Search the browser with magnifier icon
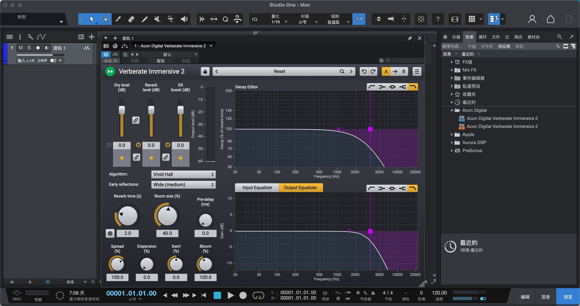The width and height of the screenshot is (580, 306). [x=559, y=37]
